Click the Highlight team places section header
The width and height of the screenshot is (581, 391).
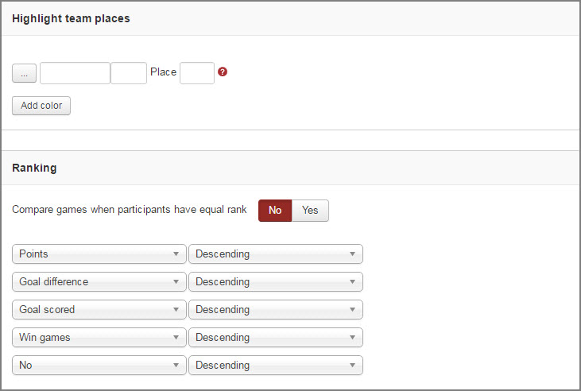click(x=71, y=18)
